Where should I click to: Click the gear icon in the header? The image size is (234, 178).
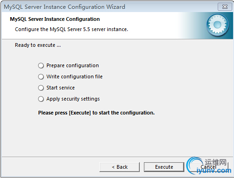217,25
